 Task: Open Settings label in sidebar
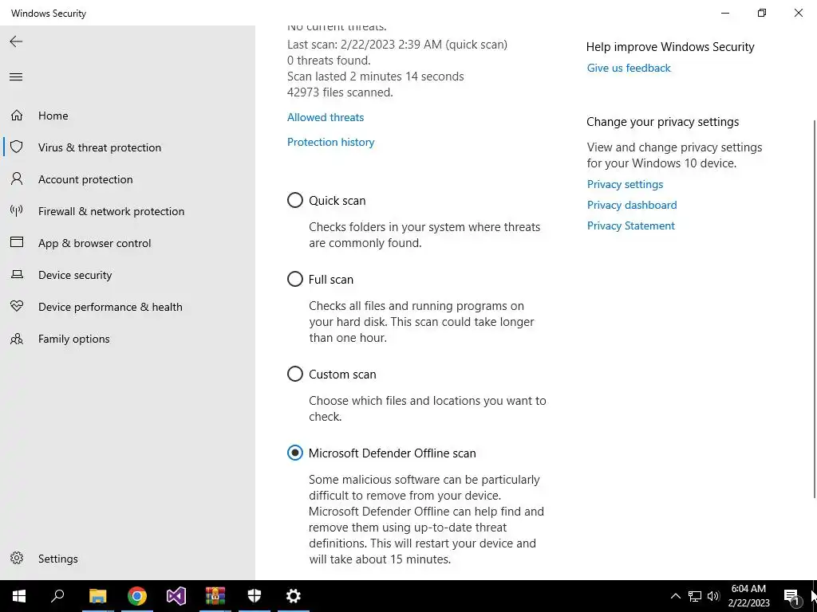pyautogui.click(x=57, y=559)
